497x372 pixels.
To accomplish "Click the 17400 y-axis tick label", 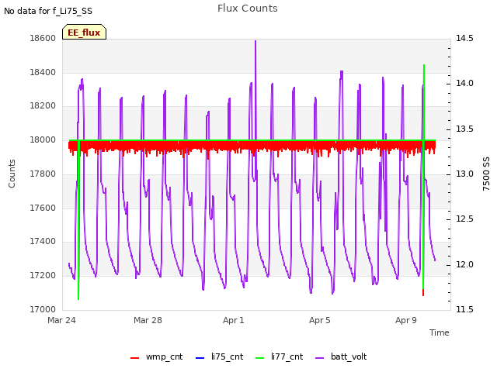I will 43,242.
